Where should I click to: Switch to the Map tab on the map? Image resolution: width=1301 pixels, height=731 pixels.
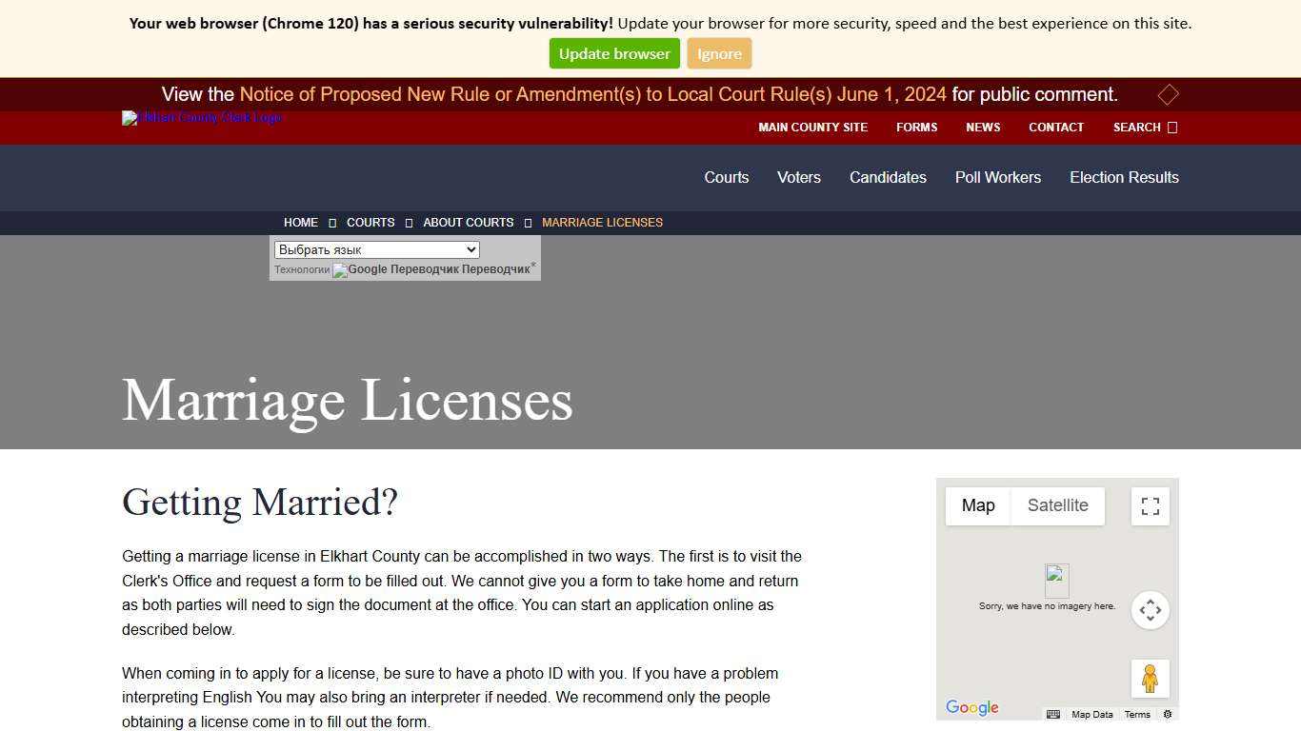pyautogui.click(x=977, y=505)
